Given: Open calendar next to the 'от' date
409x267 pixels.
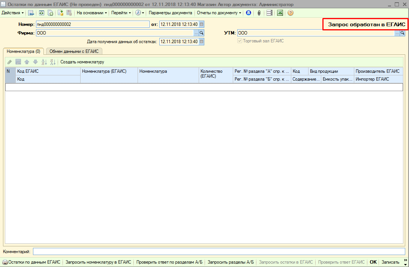Looking at the screenshot, I should [x=201, y=24].
